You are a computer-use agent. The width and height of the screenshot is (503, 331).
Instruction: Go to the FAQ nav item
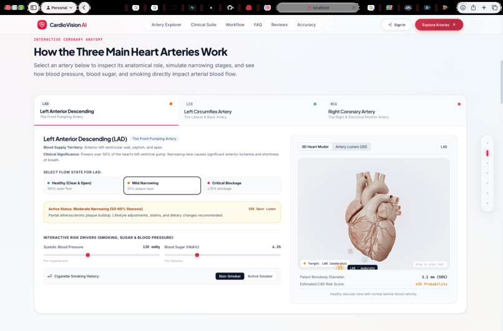tap(258, 25)
